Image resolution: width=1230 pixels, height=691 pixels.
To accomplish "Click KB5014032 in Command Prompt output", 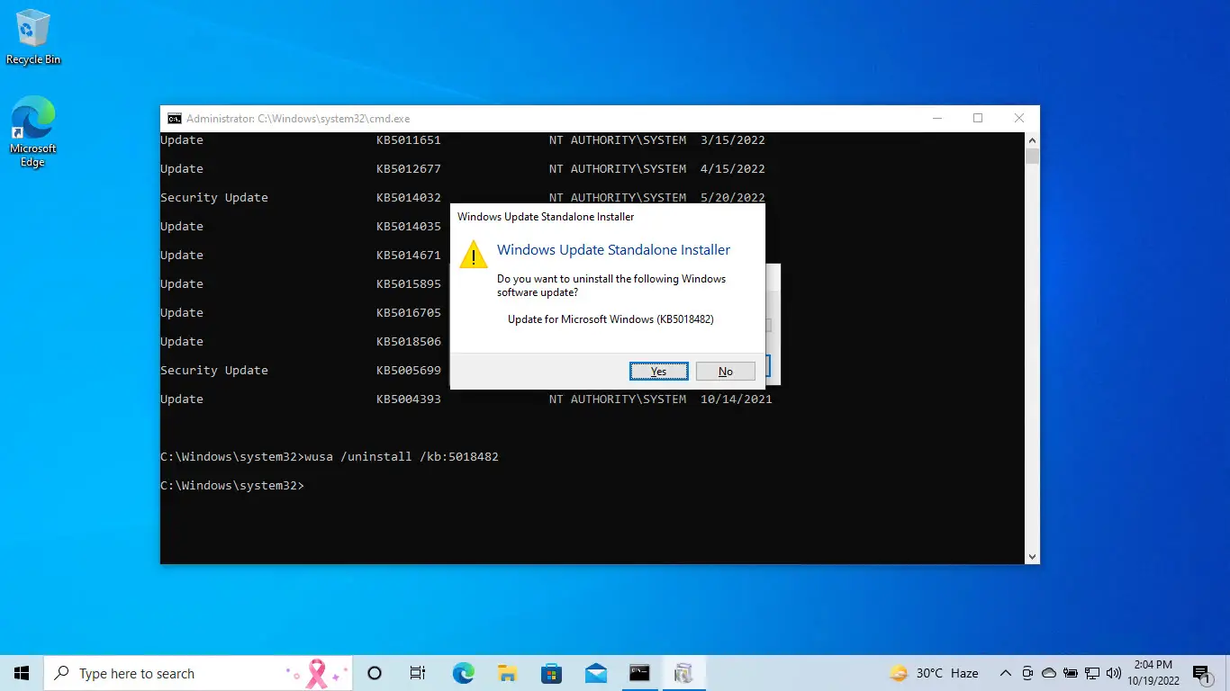I will pyautogui.click(x=409, y=198).
